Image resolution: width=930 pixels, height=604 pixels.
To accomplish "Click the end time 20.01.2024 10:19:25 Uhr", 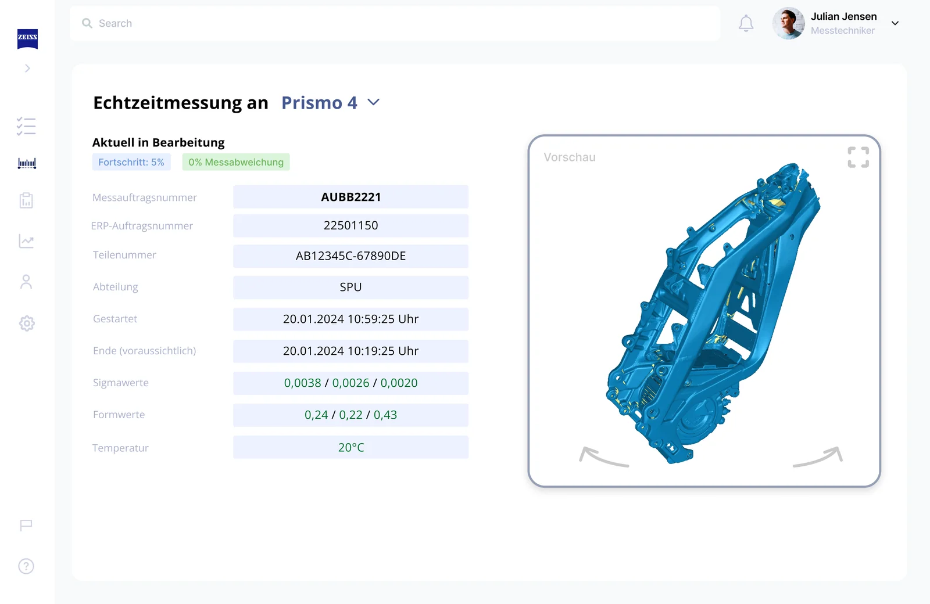I will 350,351.
